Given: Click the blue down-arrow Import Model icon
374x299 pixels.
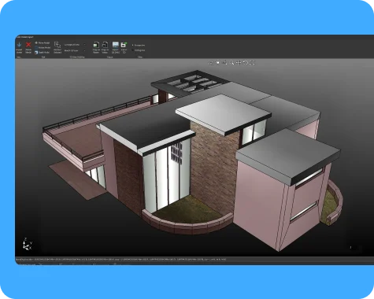Looking at the screenshot, I should tap(19, 45).
